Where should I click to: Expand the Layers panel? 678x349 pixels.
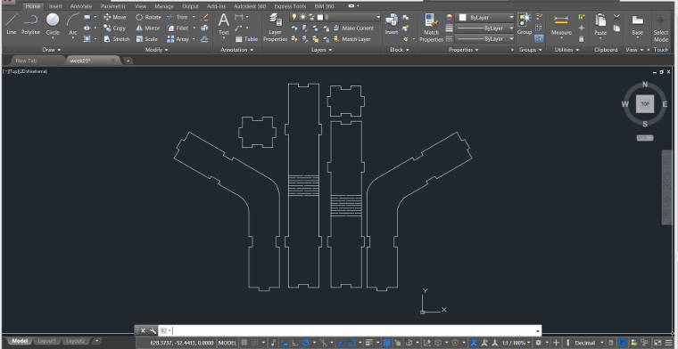(321, 50)
